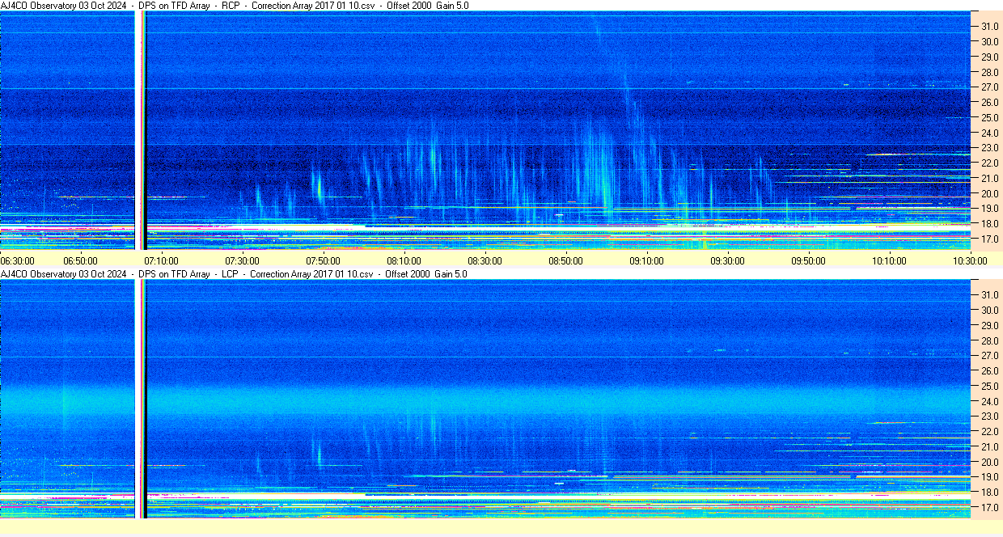Select the 08:10:00 time tick label
The width and height of the screenshot is (1003, 537).
[x=404, y=260]
